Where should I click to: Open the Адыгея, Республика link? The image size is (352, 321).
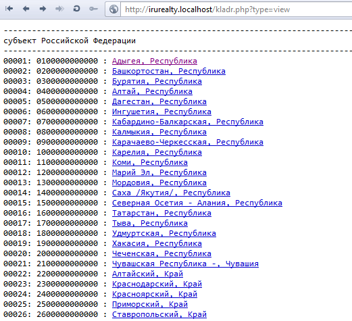[155, 61]
